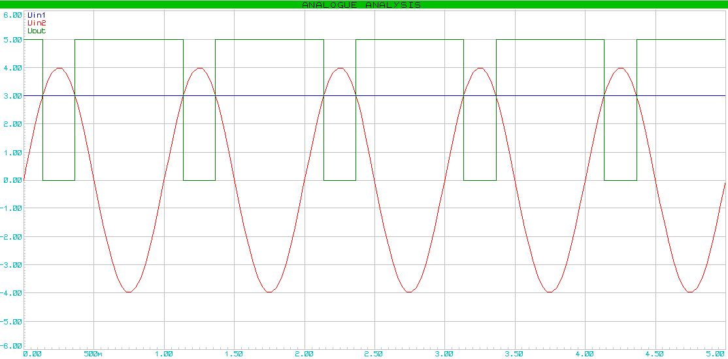Click the -5.00 y-axis label
The height and width of the screenshot is (359, 728).
[11, 321]
